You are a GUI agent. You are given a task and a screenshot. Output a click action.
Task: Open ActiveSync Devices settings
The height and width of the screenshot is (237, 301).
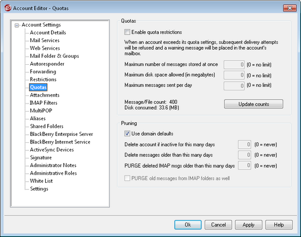[52, 150]
